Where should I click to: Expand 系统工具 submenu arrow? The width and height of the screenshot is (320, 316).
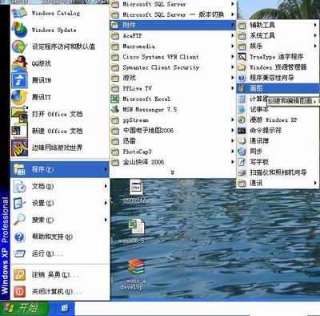(x=315, y=35)
